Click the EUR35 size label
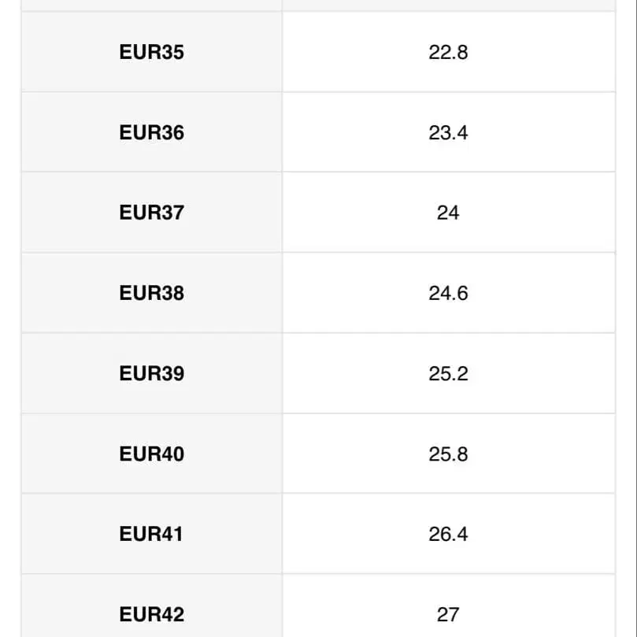The width and height of the screenshot is (637, 637). click(x=152, y=52)
